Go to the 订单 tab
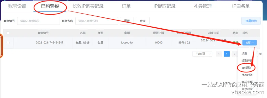 click(x=126, y=7)
